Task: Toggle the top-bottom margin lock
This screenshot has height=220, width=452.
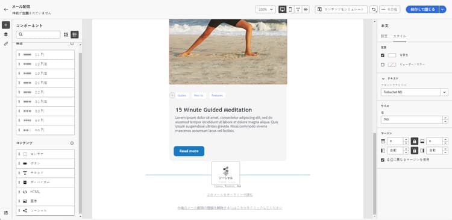Action: pyautogui.click(x=414, y=141)
